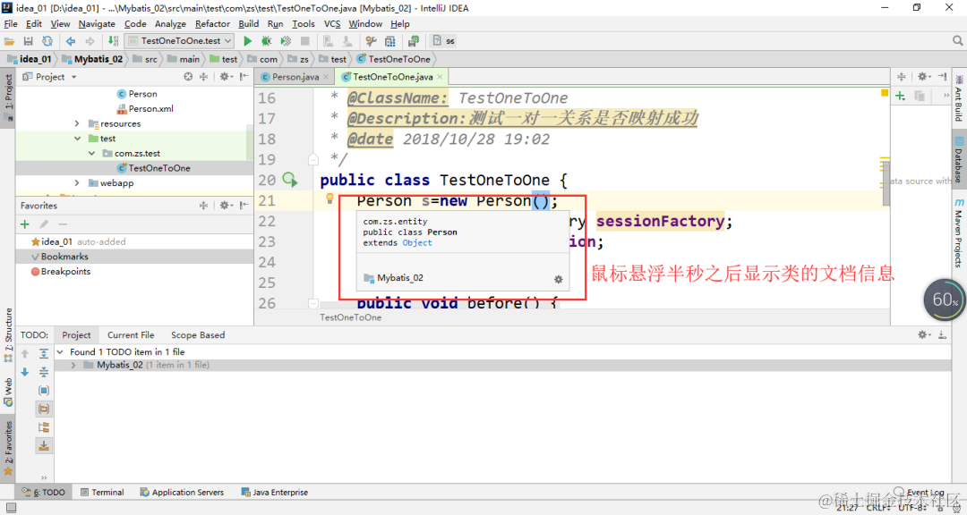Open the Java Enterprise tool window
This screenshot has height=515, width=967.
click(275, 493)
